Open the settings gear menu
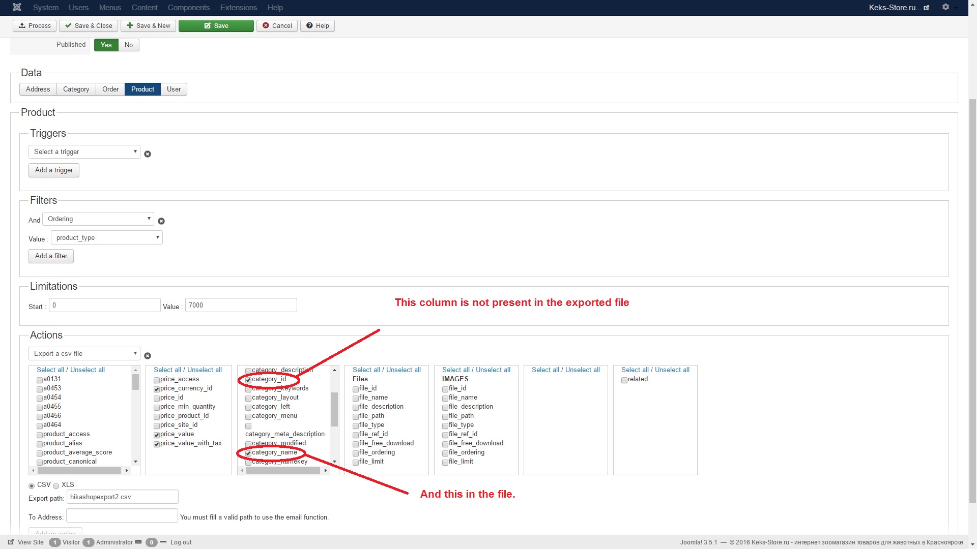The height and width of the screenshot is (549, 977). coord(945,7)
